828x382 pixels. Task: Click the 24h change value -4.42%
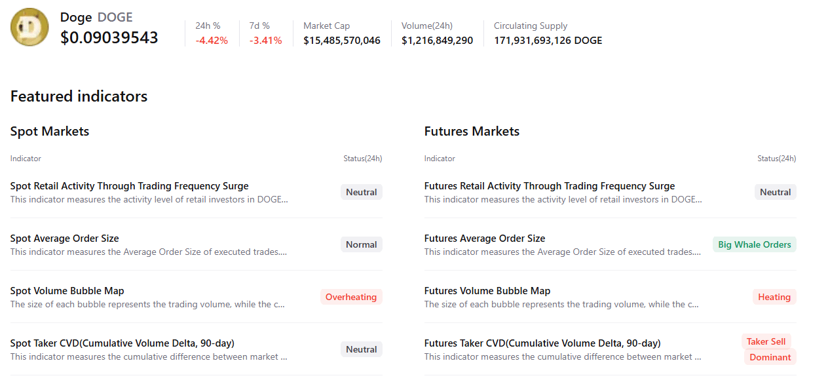pos(212,41)
